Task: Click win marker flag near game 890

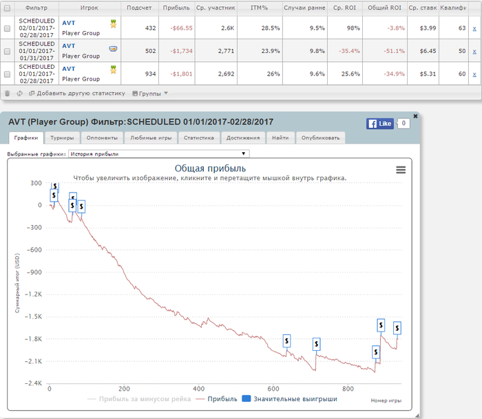Action: [381, 325]
